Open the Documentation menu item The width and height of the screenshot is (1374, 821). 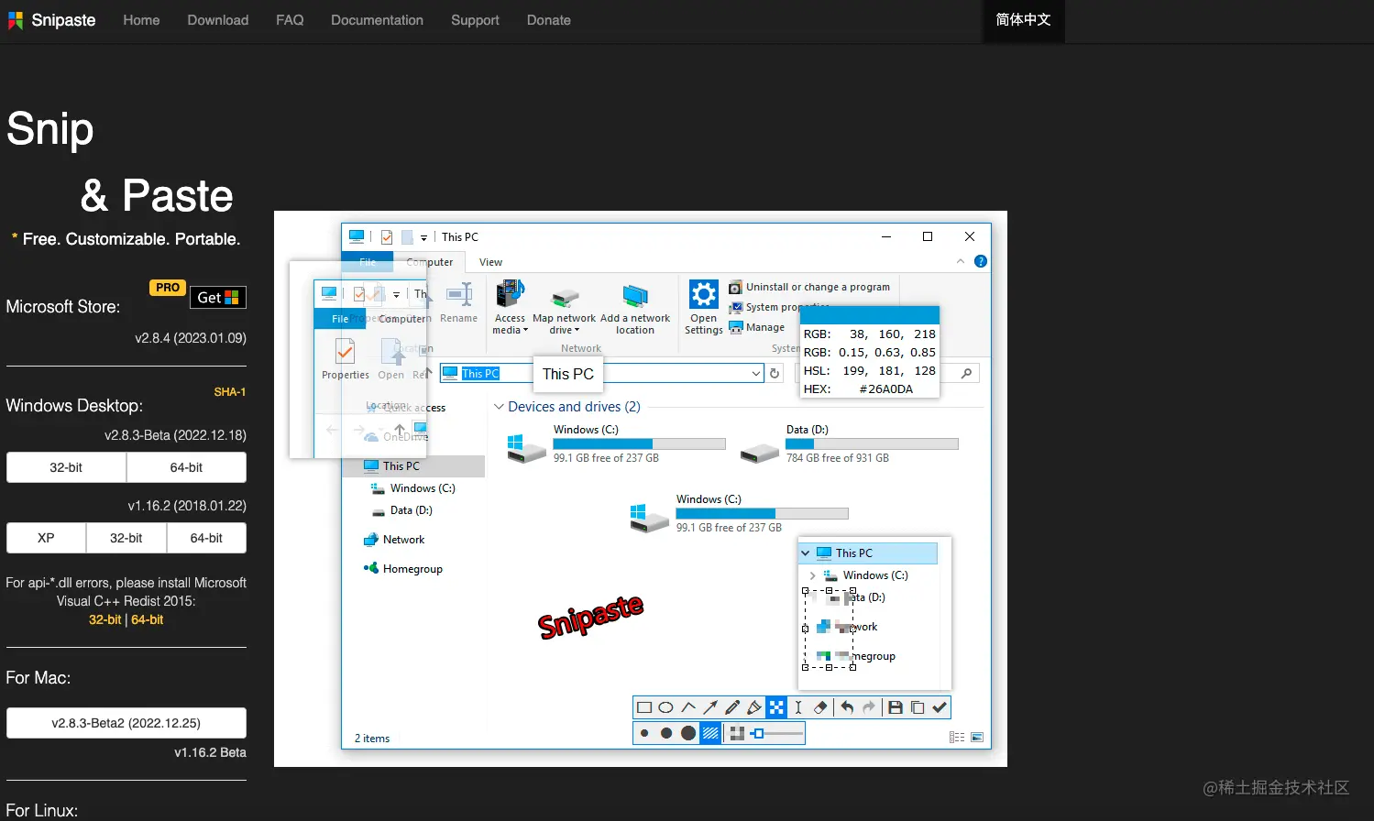click(x=377, y=20)
